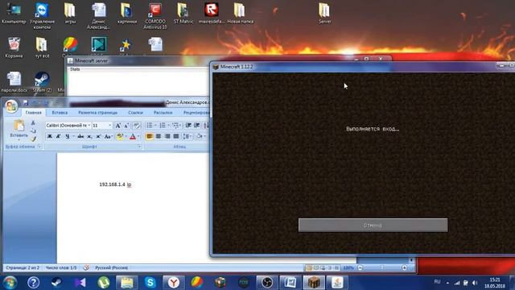Click the Decrease Indent icon

[x=188, y=126]
